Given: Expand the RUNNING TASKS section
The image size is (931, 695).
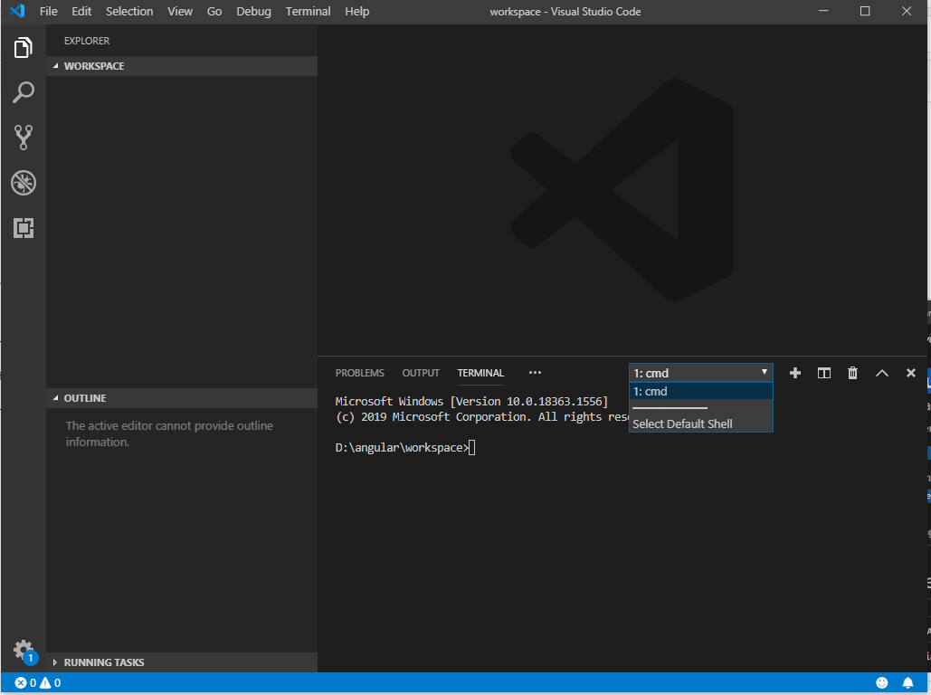Looking at the screenshot, I should [x=103, y=662].
